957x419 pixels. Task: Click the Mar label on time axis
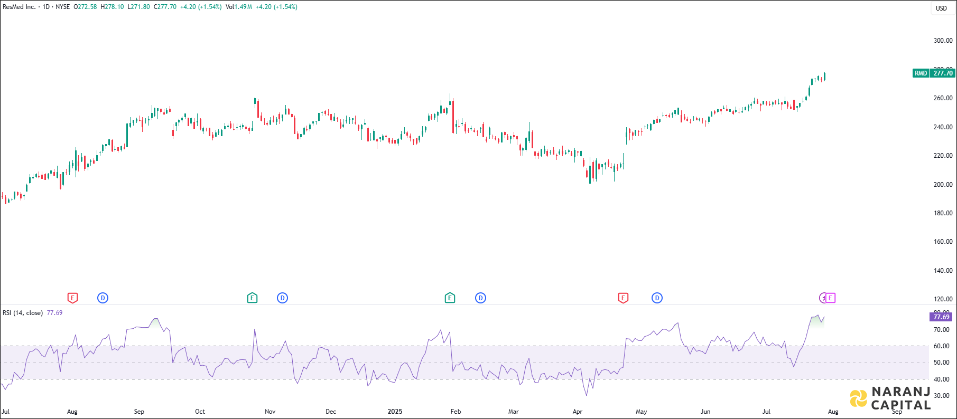514,412
